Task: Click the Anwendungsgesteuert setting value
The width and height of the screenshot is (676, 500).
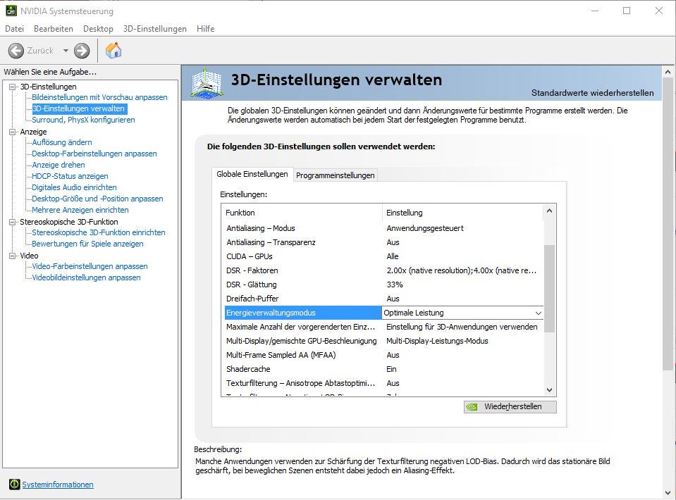Action: pos(424,228)
